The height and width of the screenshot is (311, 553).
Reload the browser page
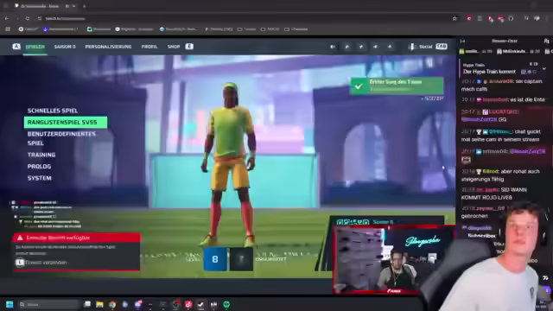click(x=28, y=18)
